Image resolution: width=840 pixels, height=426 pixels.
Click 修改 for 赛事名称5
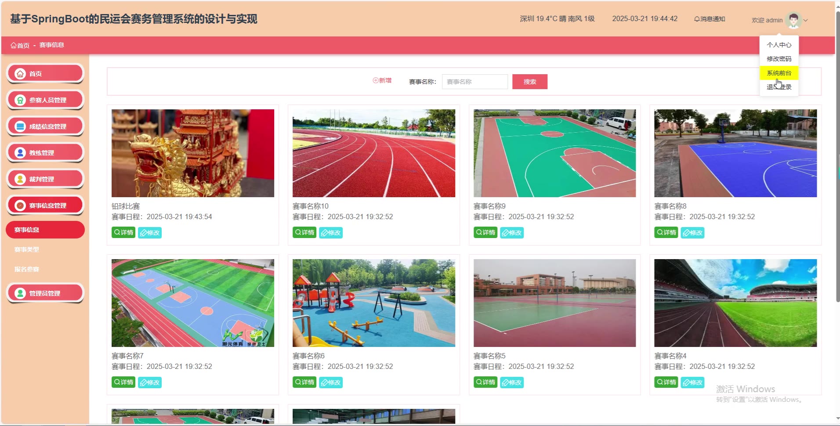tap(512, 383)
